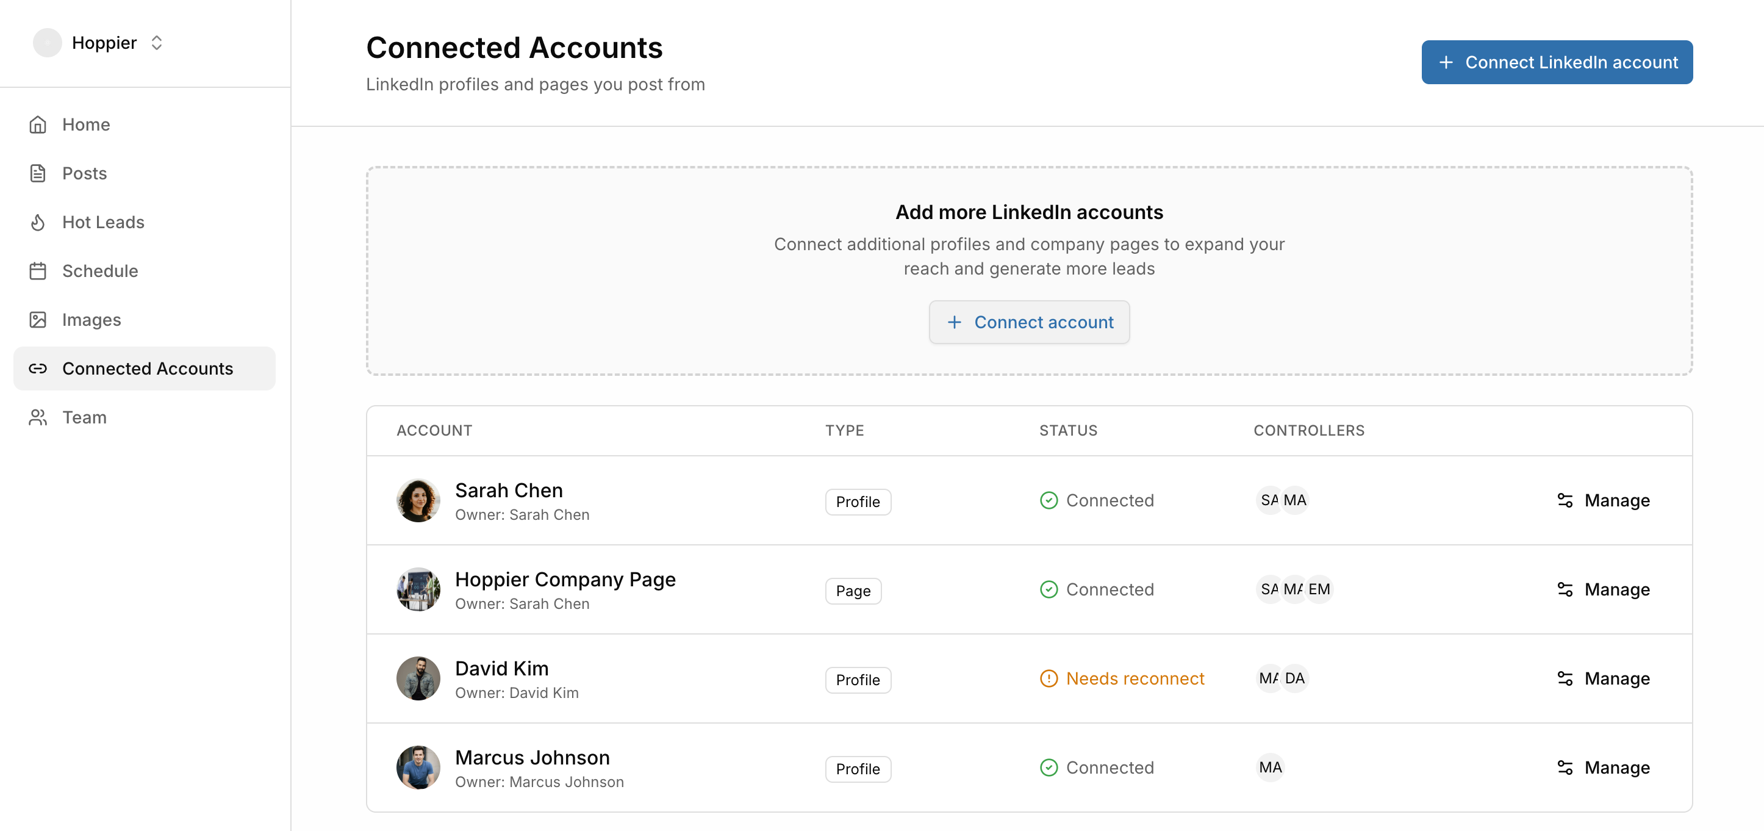Image resolution: width=1764 pixels, height=831 pixels.
Task: Click the Posts document icon
Action: click(38, 173)
